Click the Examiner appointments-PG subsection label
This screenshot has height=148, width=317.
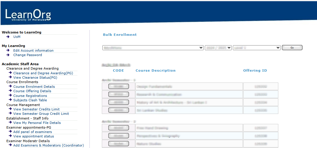[x=29, y=127]
